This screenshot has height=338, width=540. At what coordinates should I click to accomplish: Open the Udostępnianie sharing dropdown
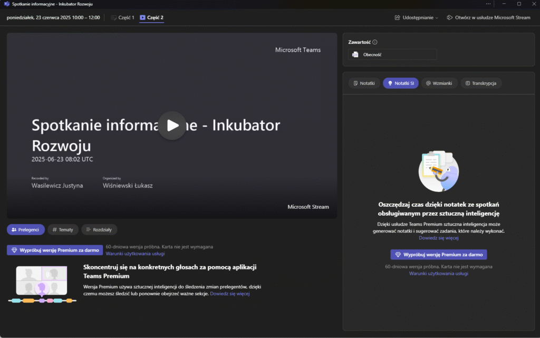(x=417, y=17)
